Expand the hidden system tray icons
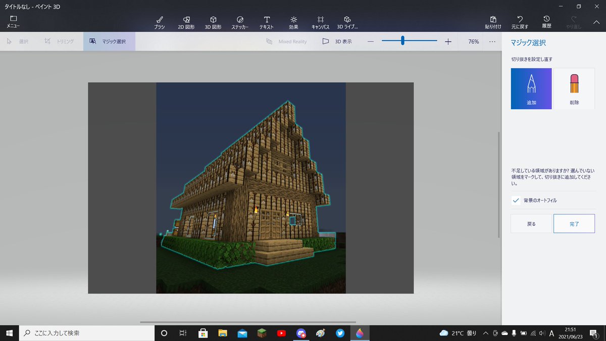The image size is (606, 341). pyautogui.click(x=485, y=333)
